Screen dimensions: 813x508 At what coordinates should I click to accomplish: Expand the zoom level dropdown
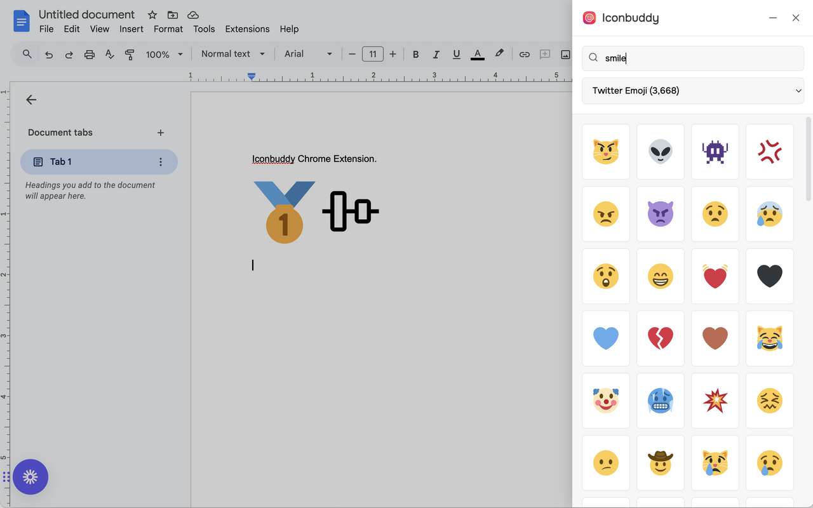[x=164, y=54]
